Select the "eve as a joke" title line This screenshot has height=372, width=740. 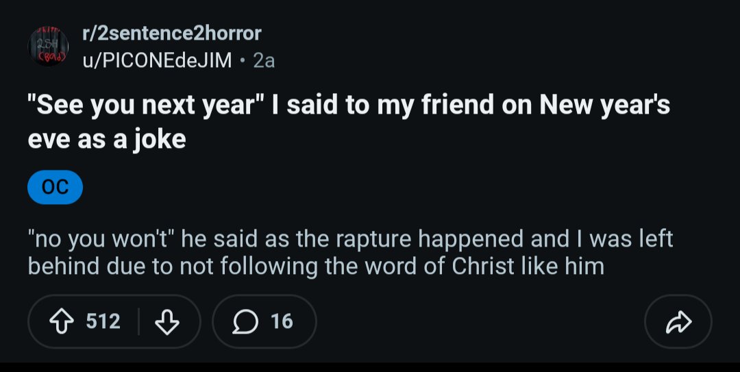pyautogui.click(x=107, y=139)
